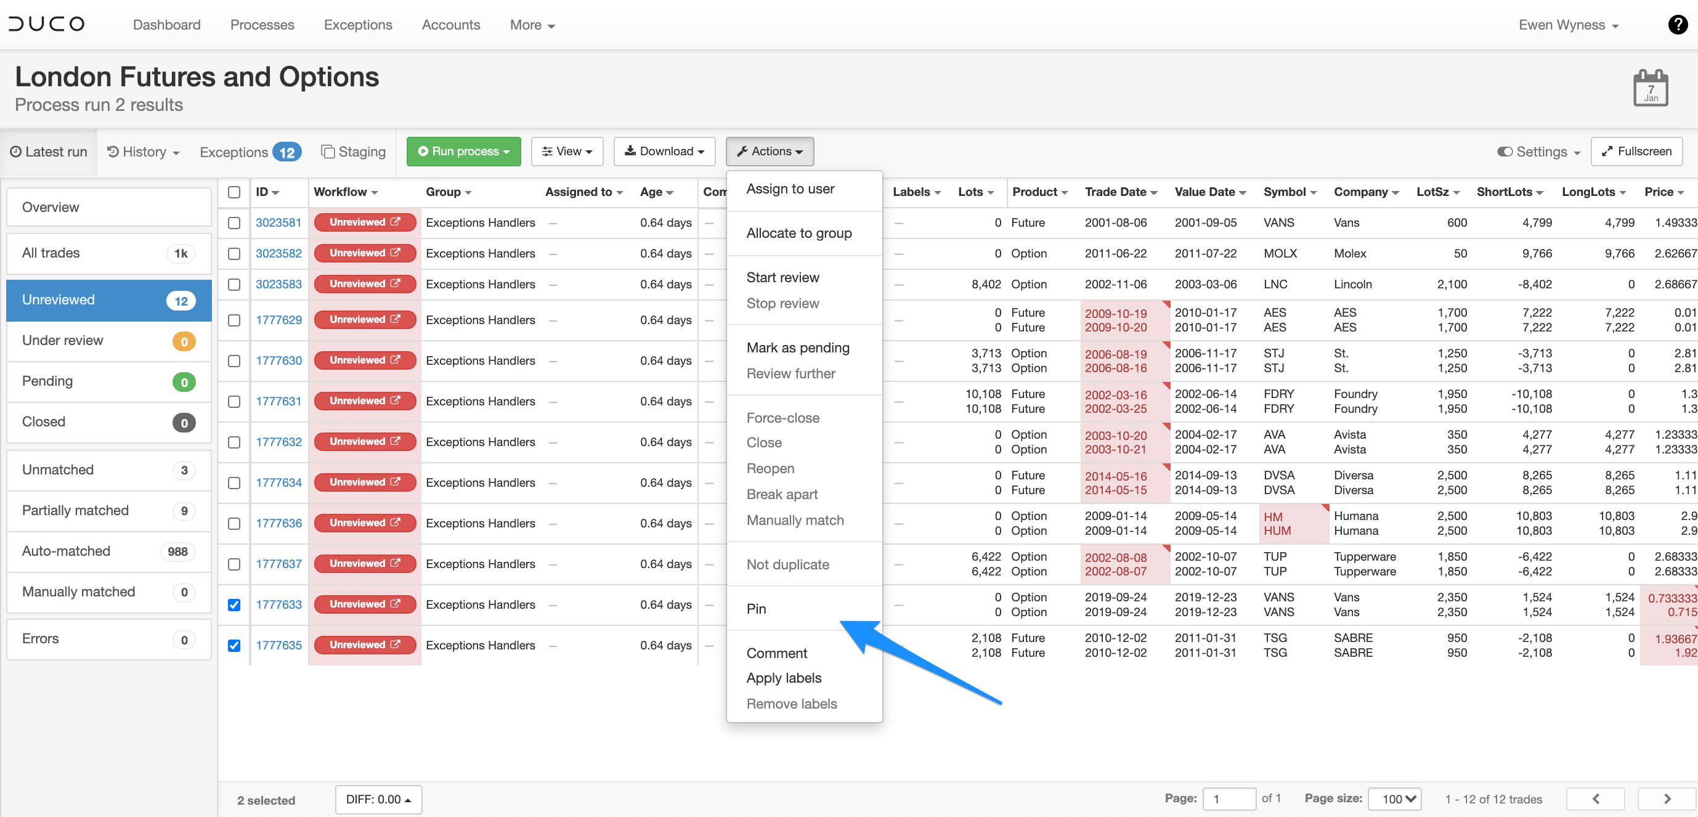Click the Page number input field
This screenshot has width=1698, height=817.
coord(1229,799)
